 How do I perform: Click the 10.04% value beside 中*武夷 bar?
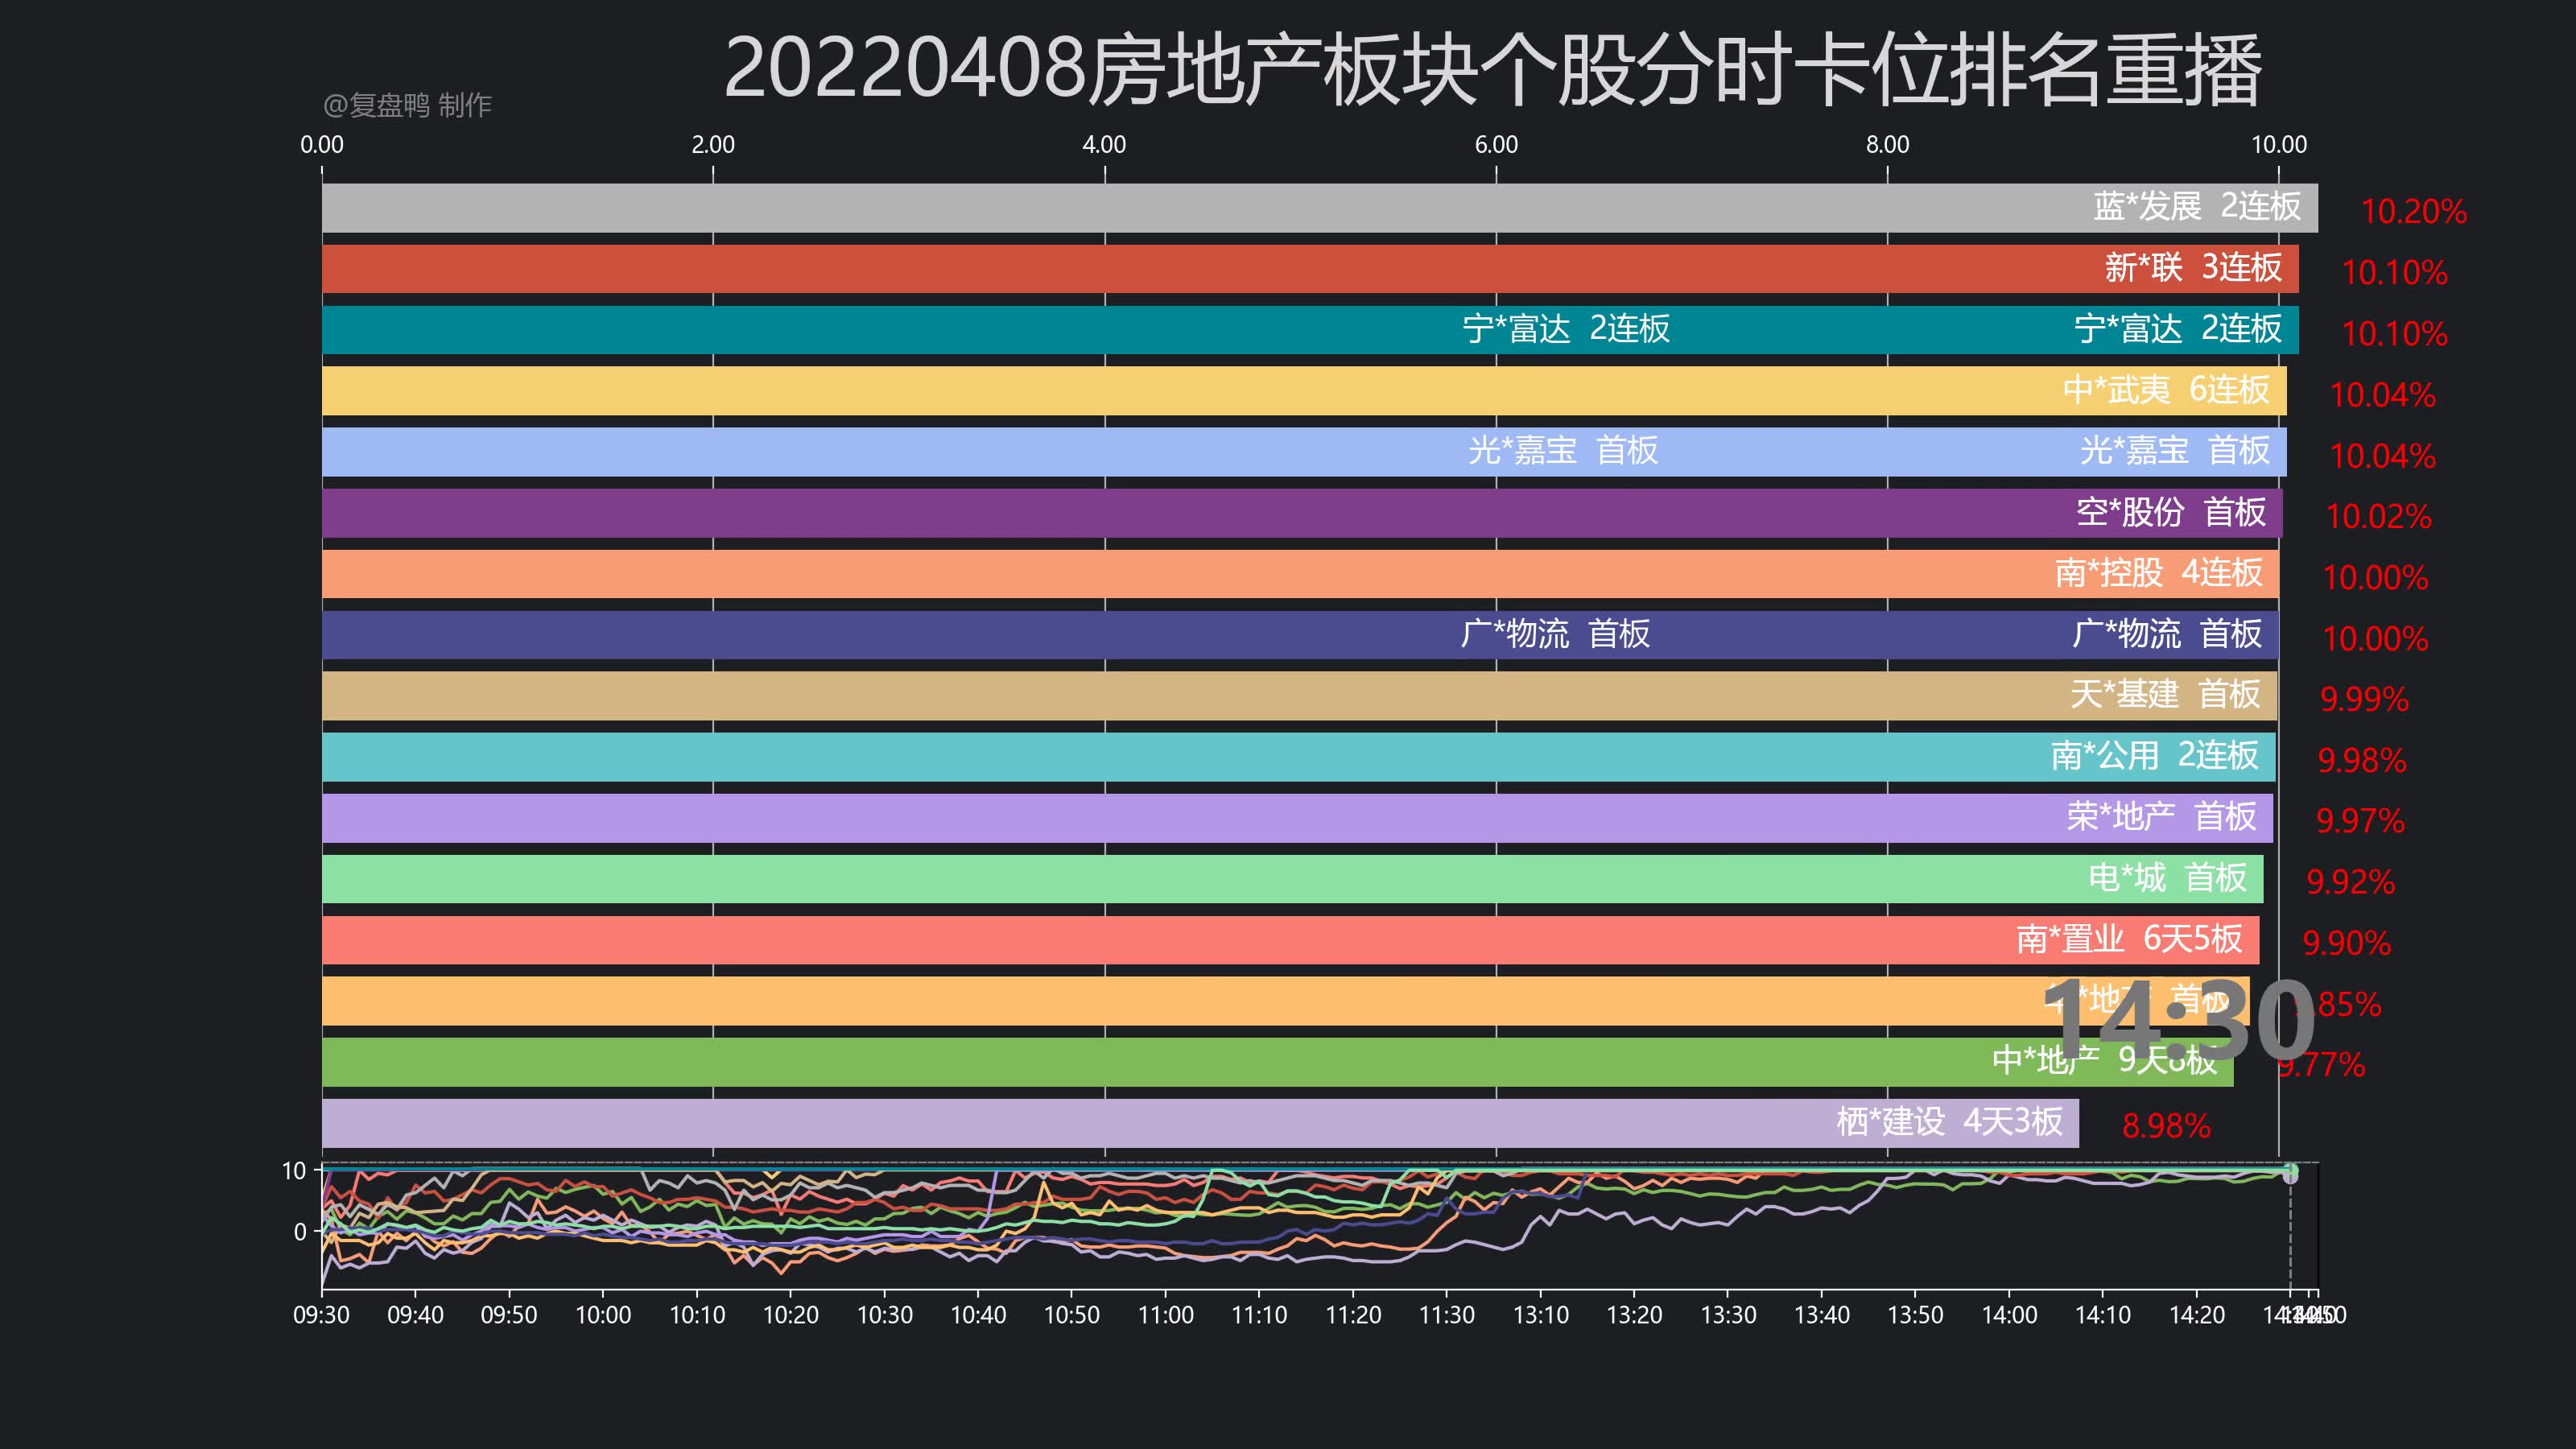(x=2382, y=394)
